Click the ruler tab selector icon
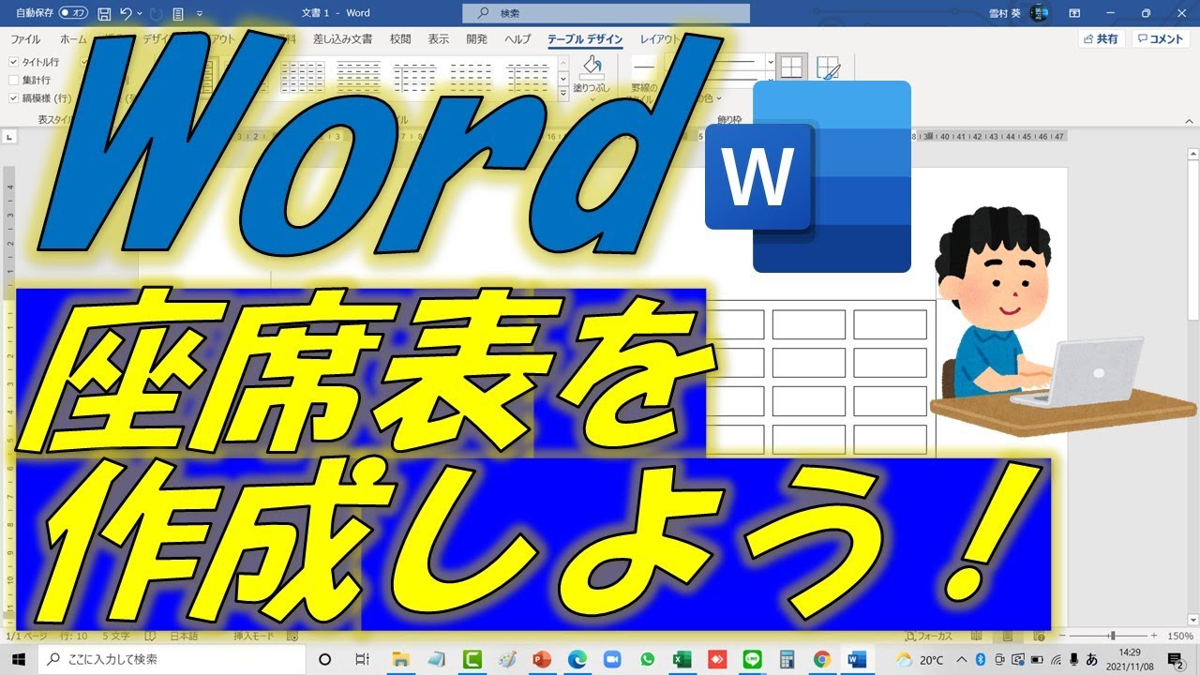Screen dimensions: 1200x675 point(9,137)
